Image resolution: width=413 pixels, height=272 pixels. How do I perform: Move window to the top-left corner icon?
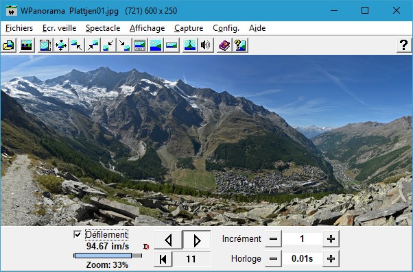click(x=77, y=45)
